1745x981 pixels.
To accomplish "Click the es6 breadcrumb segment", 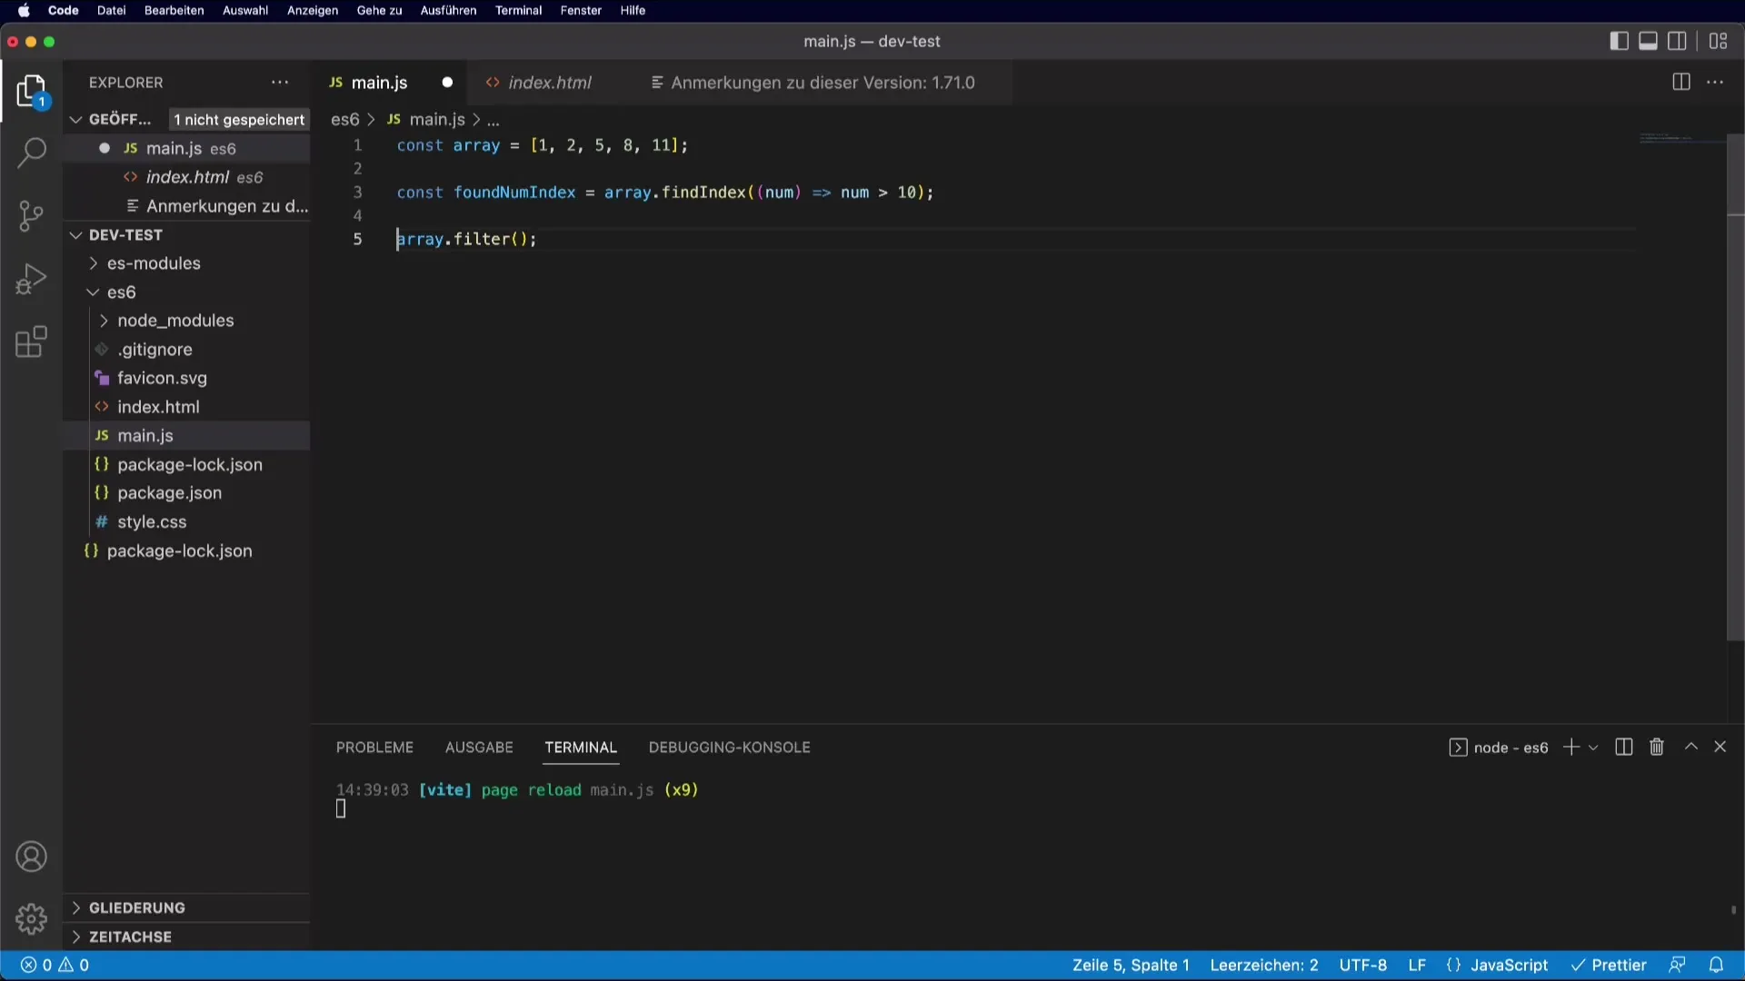I will pos(344,120).
